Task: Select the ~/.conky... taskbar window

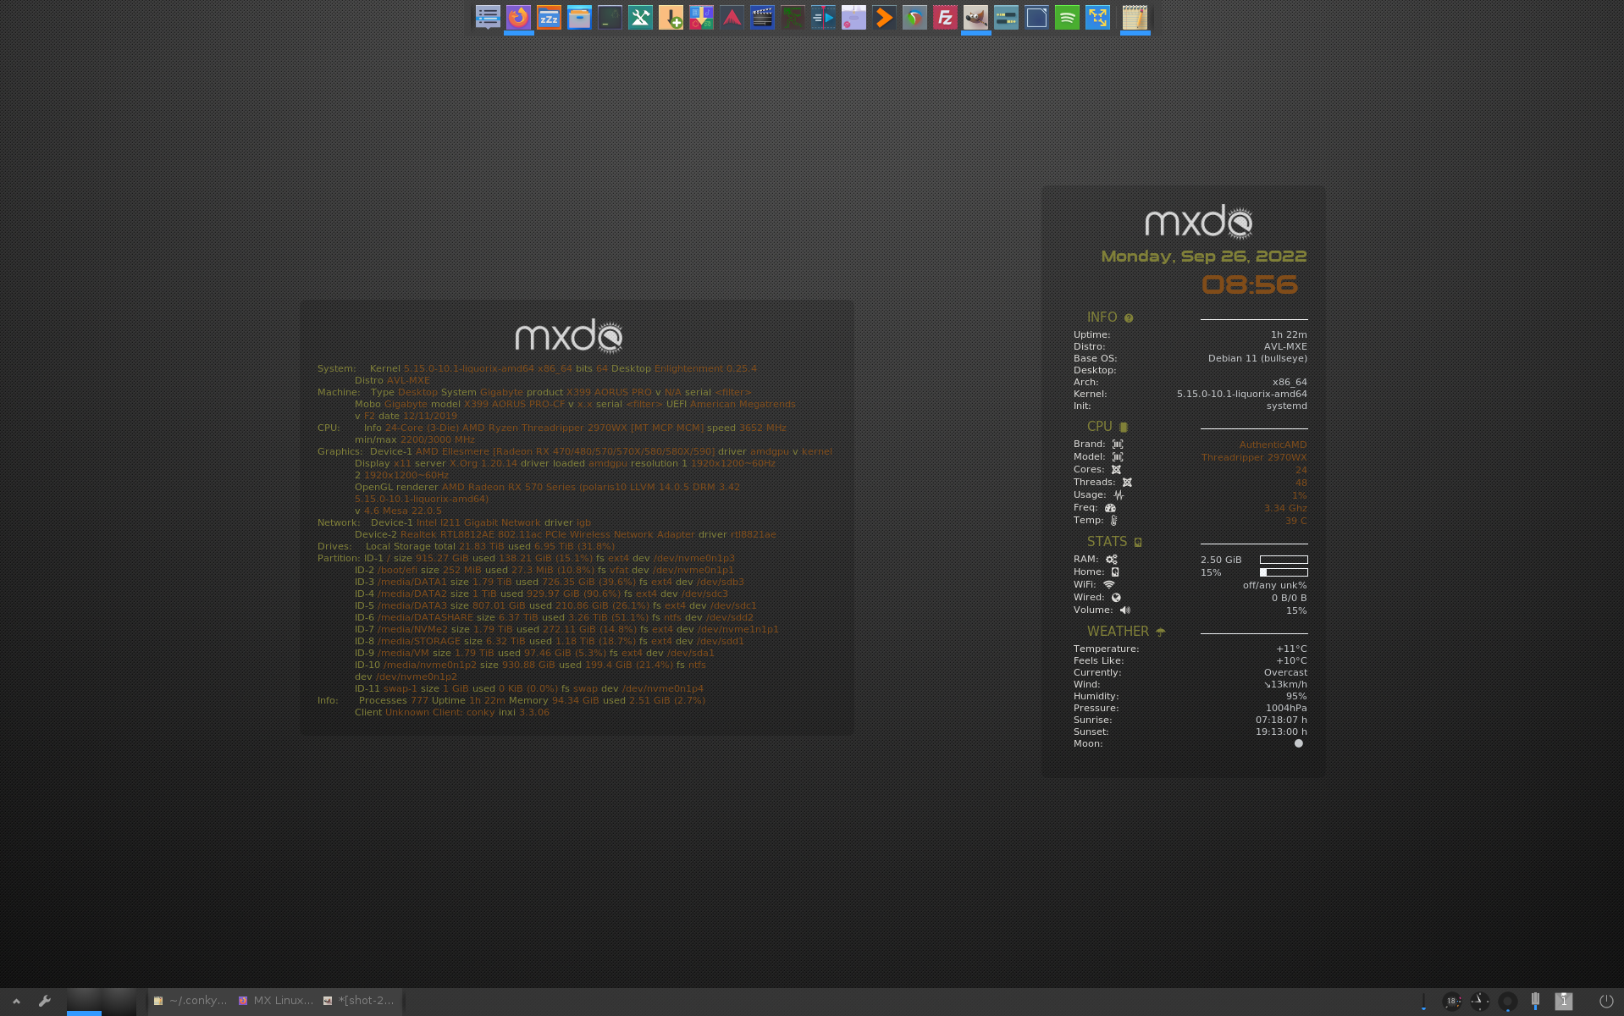Action: [x=191, y=1001]
